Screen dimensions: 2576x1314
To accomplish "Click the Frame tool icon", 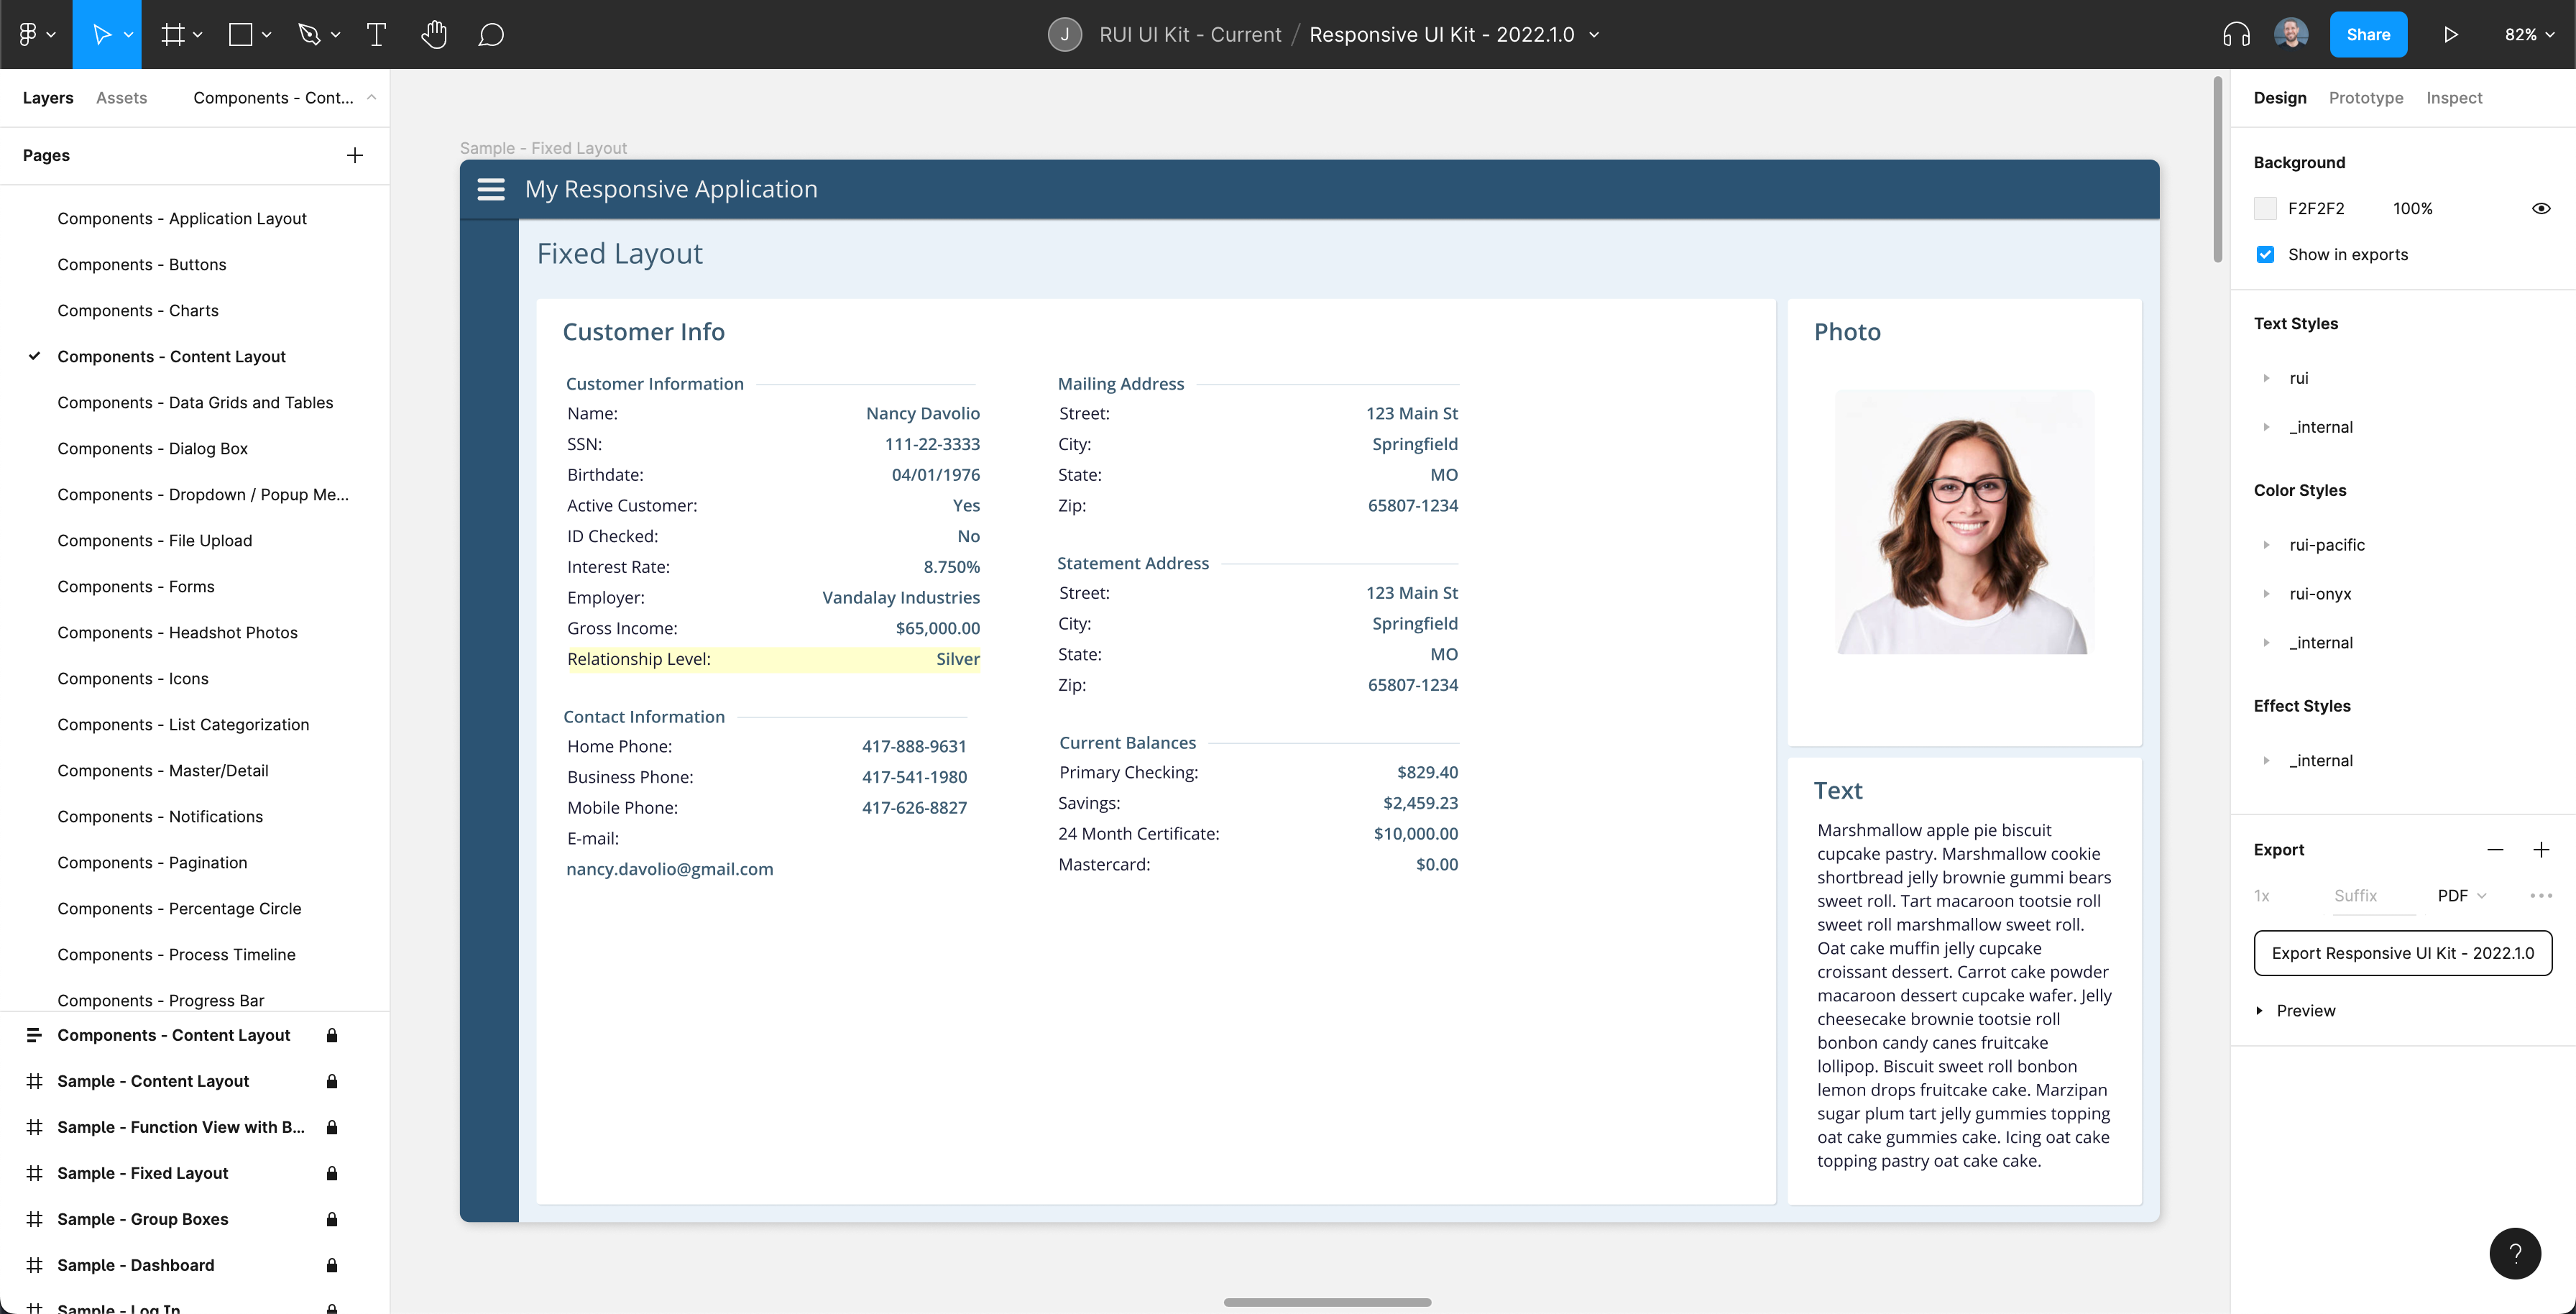I will pyautogui.click(x=173, y=35).
